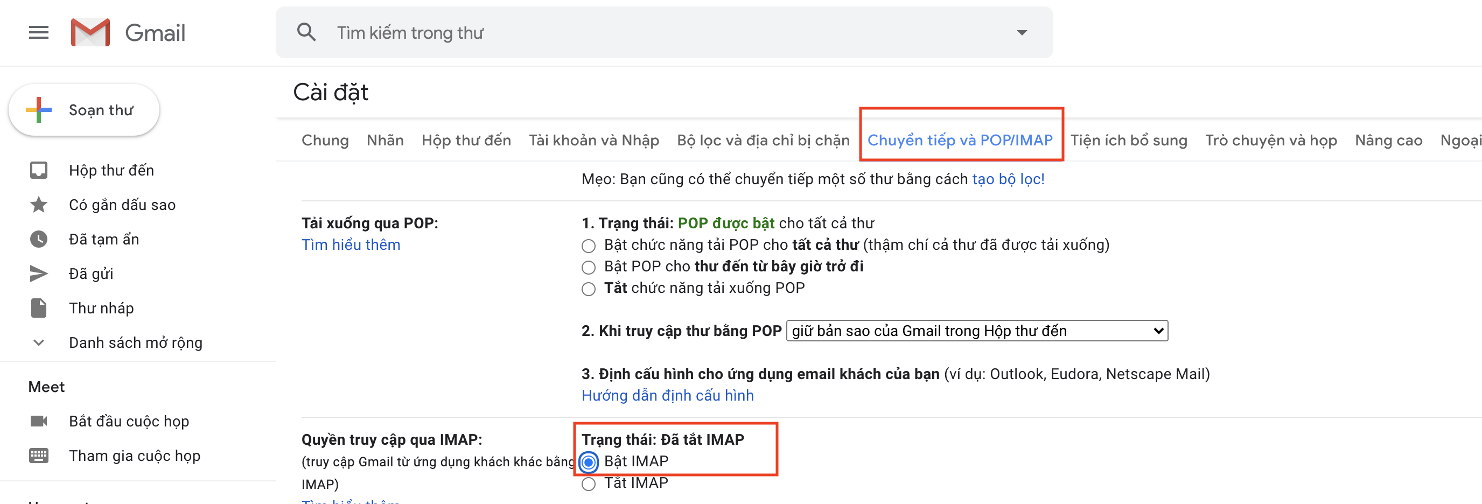Image resolution: width=1482 pixels, height=504 pixels.
Task: Switch to the Nhãn settings tab
Action: (386, 141)
